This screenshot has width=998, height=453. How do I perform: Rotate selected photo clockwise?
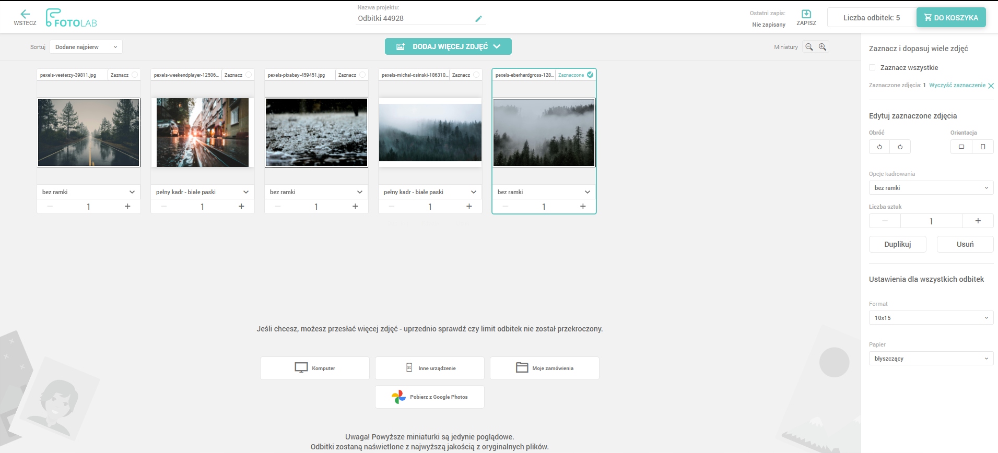click(x=900, y=147)
